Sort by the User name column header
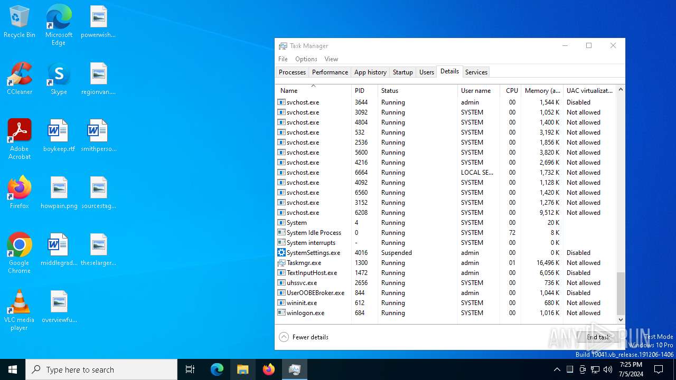Image resolution: width=676 pixels, height=380 pixels. tap(478, 90)
